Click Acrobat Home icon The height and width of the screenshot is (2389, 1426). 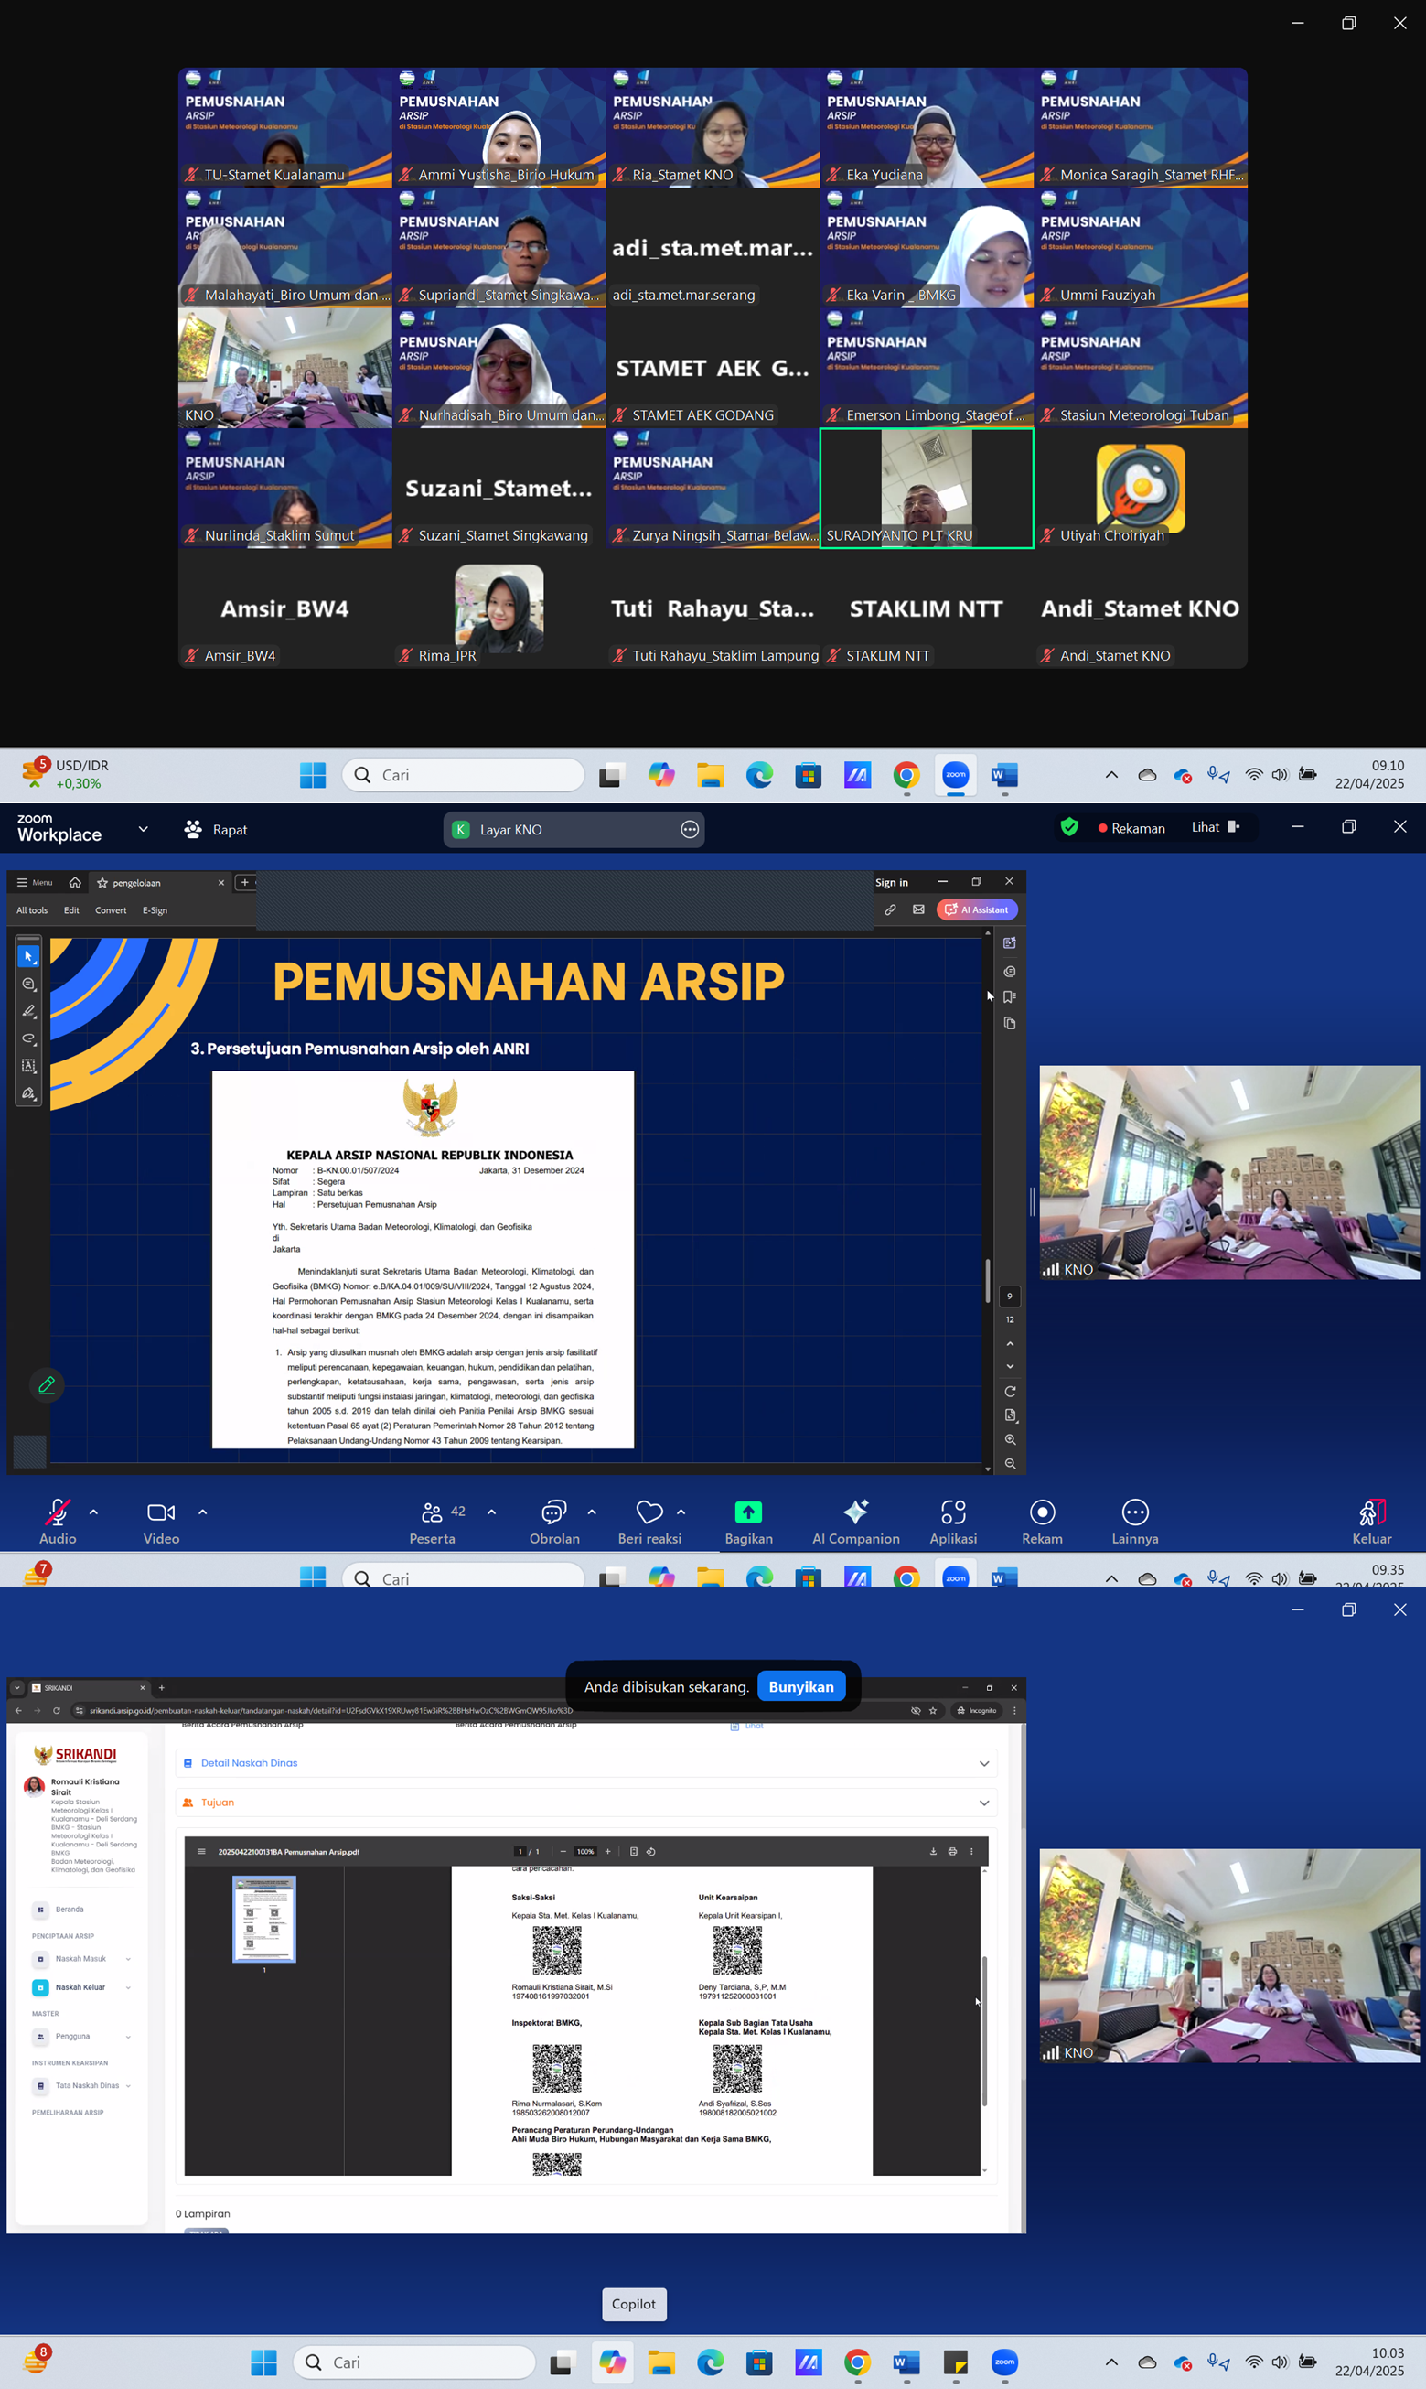[75, 882]
